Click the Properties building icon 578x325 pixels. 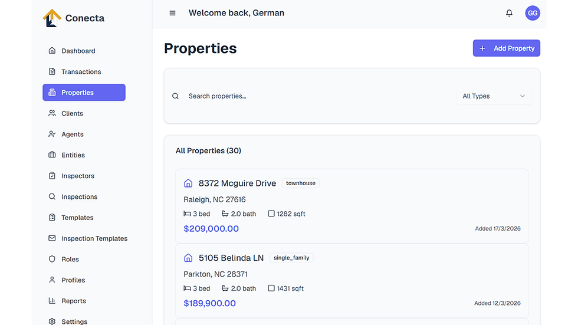(52, 92)
